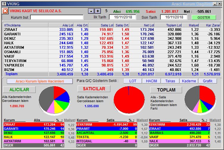Sort by Satış Ort. column header

122,25
